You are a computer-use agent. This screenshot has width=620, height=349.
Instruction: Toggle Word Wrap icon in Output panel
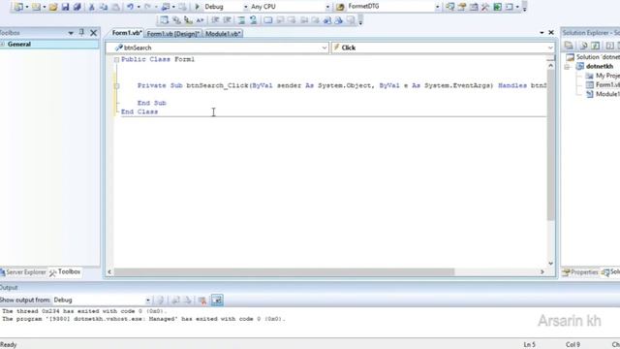click(x=217, y=301)
